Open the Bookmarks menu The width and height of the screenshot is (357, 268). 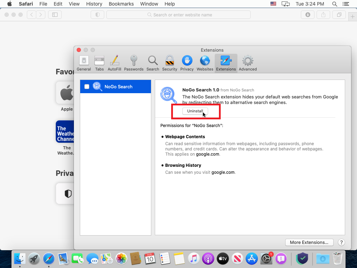click(x=121, y=4)
